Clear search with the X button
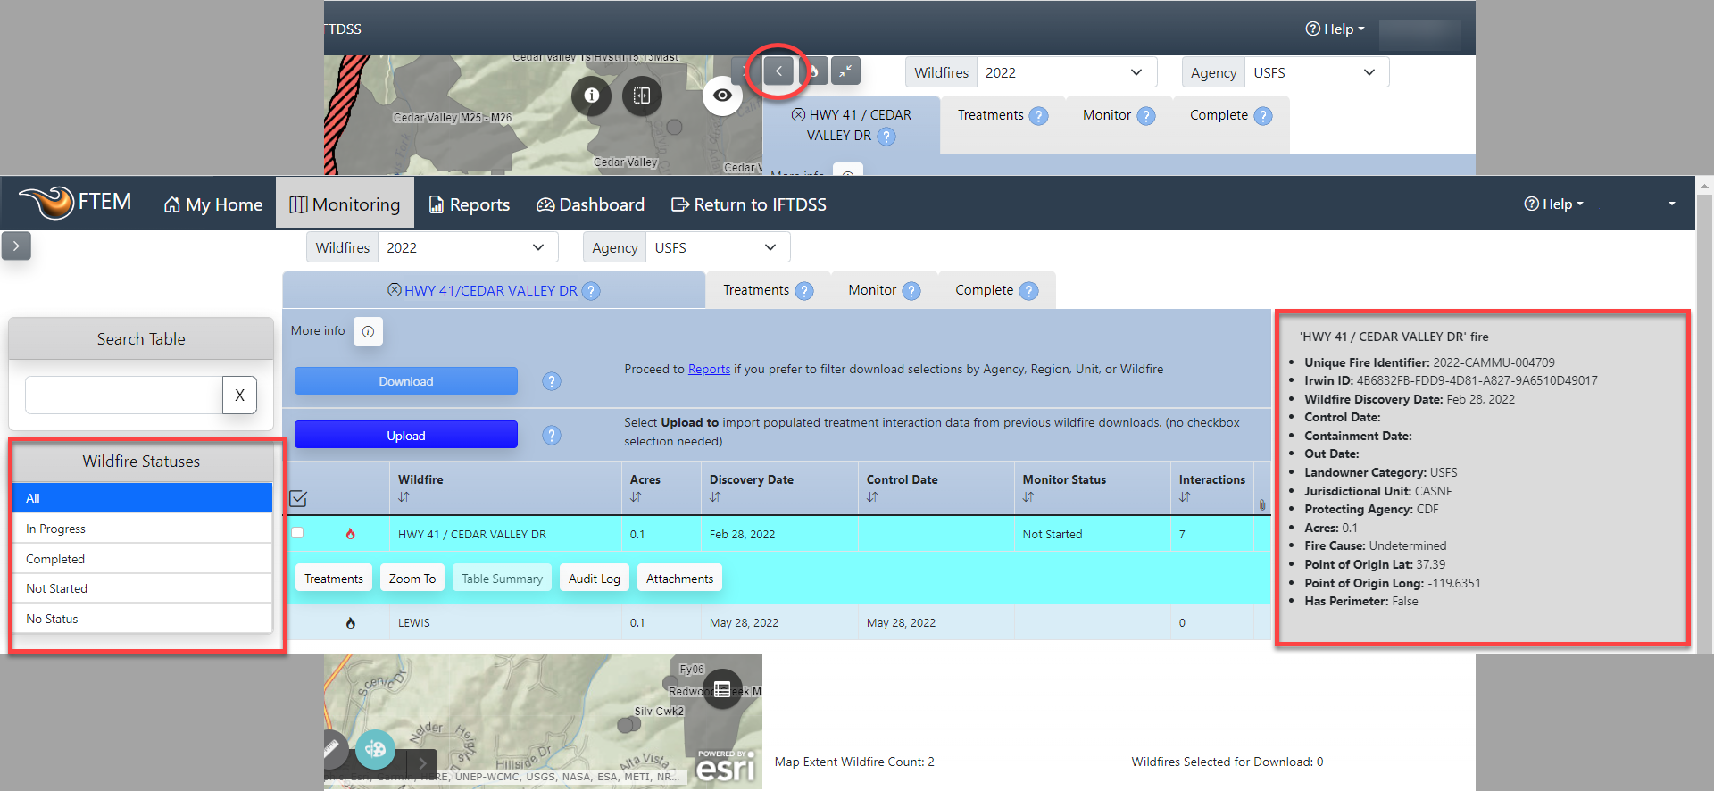The width and height of the screenshot is (1714, 791). [x=239, y=395]
